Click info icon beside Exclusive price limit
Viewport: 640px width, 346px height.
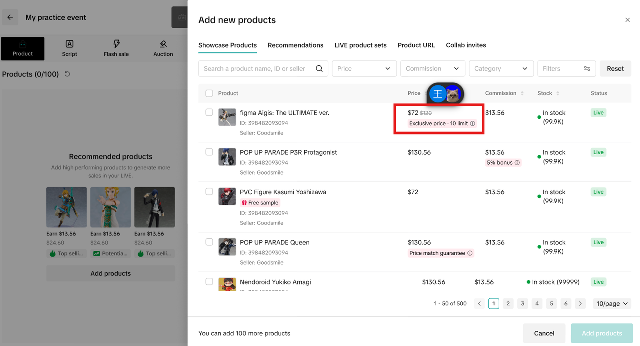tap(472, 124)
